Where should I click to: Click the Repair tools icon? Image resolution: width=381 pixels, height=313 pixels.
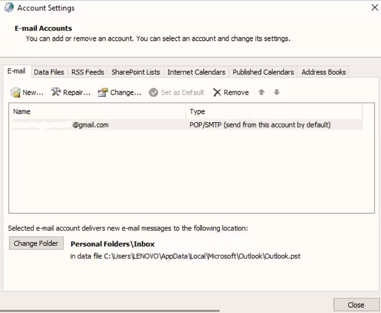[56, 93]
